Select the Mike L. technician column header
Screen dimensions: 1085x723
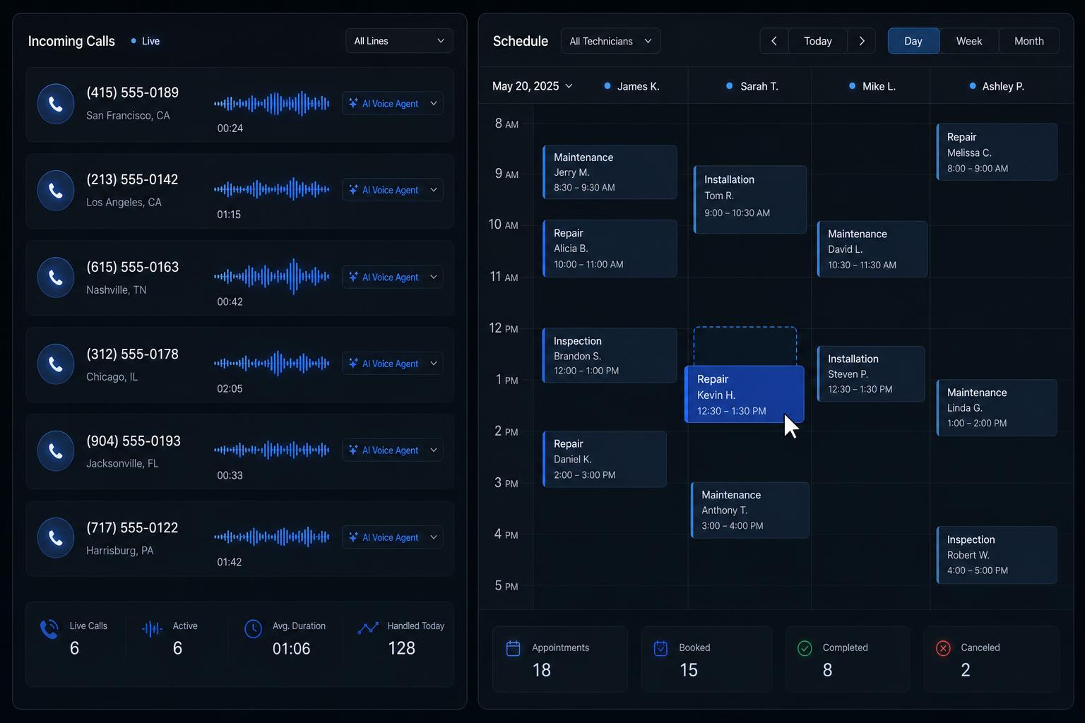[x=872, y=86]
